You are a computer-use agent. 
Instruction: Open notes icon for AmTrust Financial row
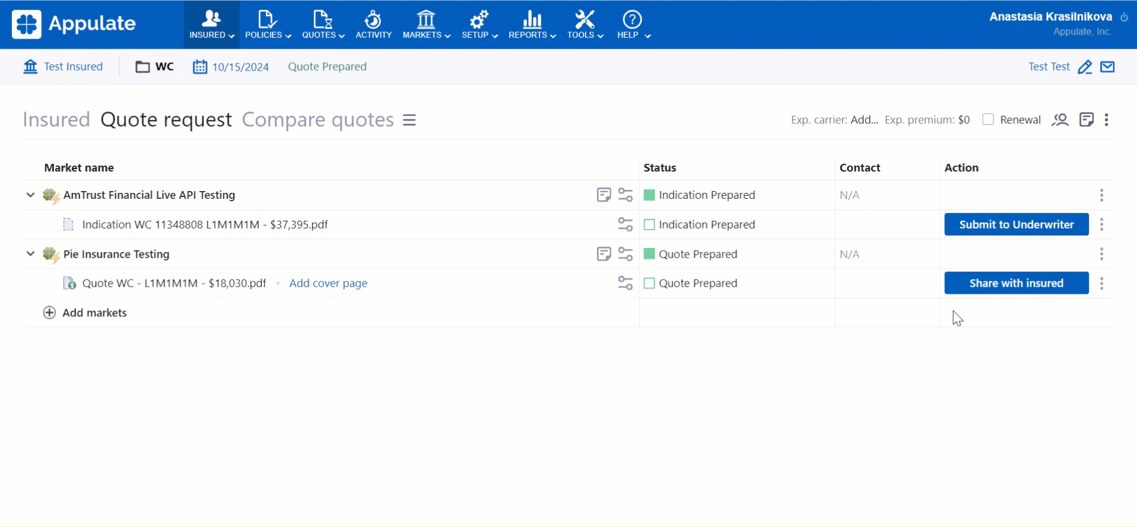(604, 195)
